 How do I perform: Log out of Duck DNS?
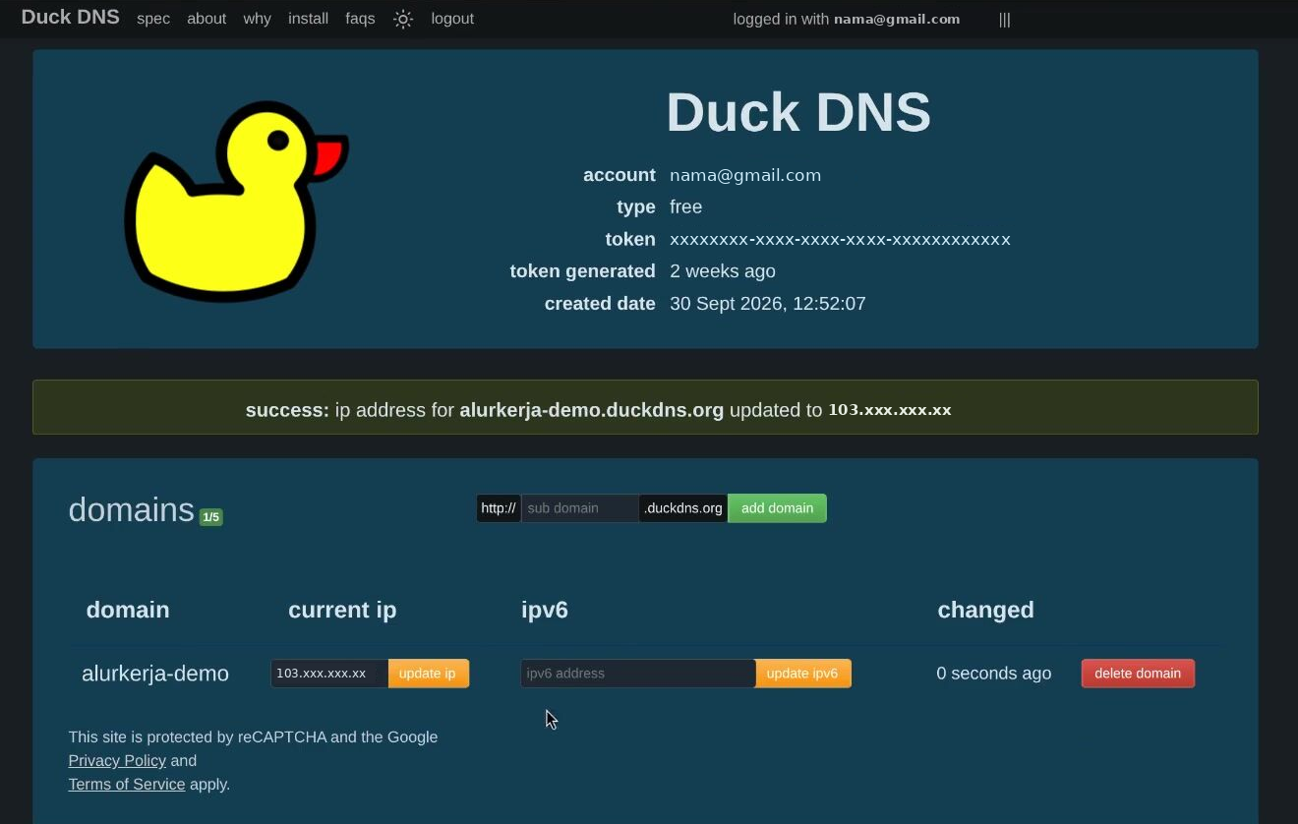(452, 19)
